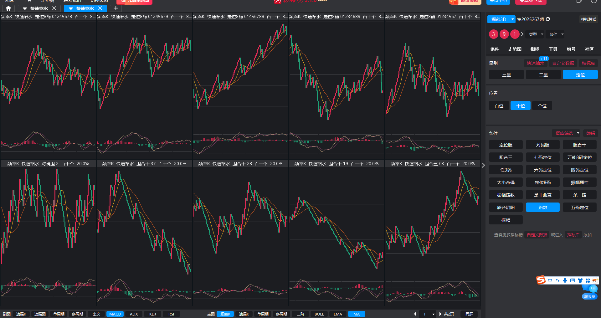Refresh the current lottery period
The image size is (601, 318).
click(x=548, y=19)
